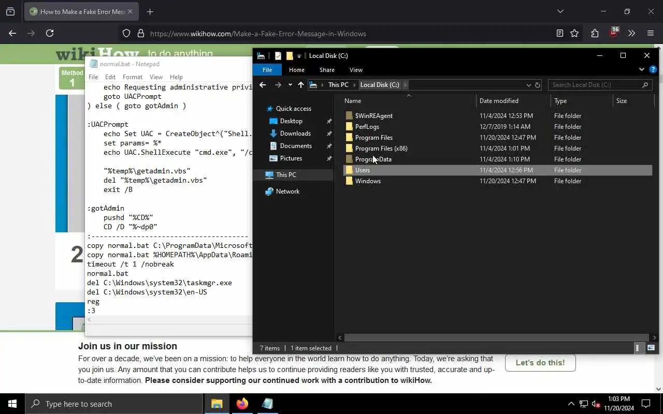Open a new Firefox tab

[150, 11]
